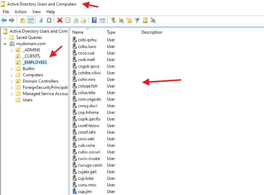Click the green Refresh icon

pyautogui.click(x=76, y=20)
